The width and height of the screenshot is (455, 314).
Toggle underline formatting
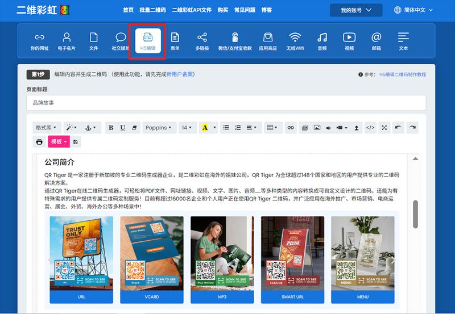pyautogui.click(x=123, y=128)
